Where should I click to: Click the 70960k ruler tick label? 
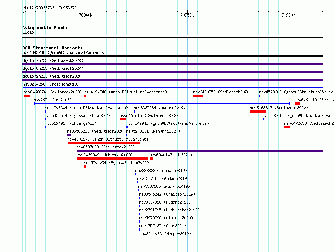288,15
